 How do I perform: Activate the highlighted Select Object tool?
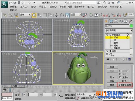click(x=34, y=15)
